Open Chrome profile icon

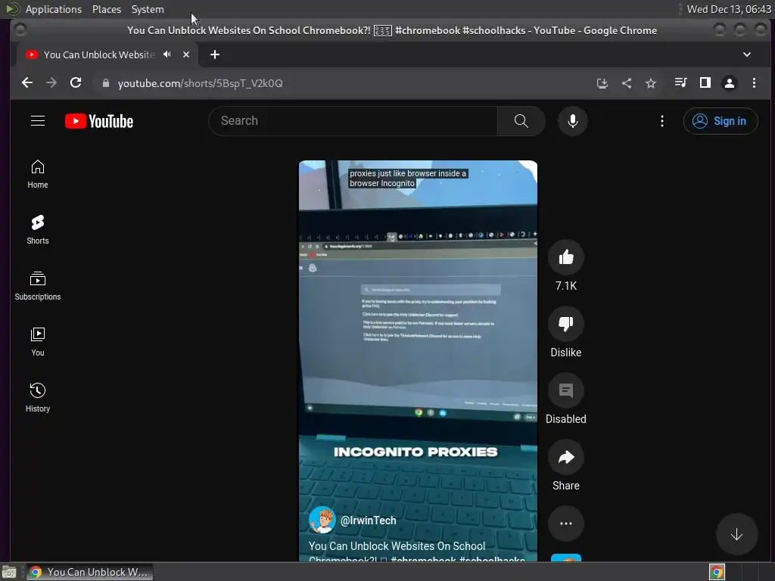[x=729, y=83]
